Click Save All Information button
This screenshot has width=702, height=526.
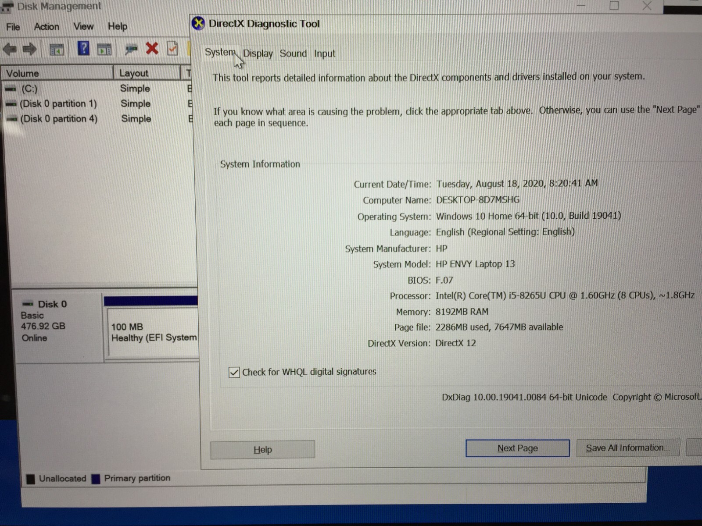[628, 448]
